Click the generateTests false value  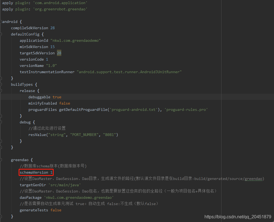(56, 210)
